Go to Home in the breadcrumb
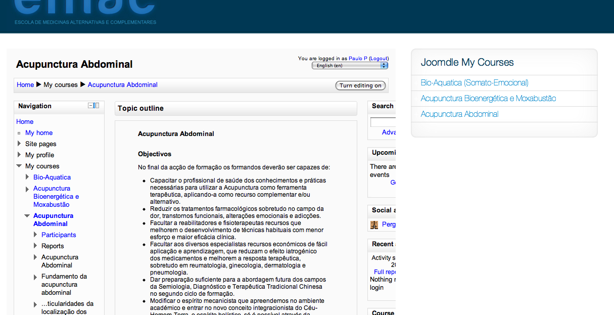This screenshot has height=315, width=614. click(25, 84)
